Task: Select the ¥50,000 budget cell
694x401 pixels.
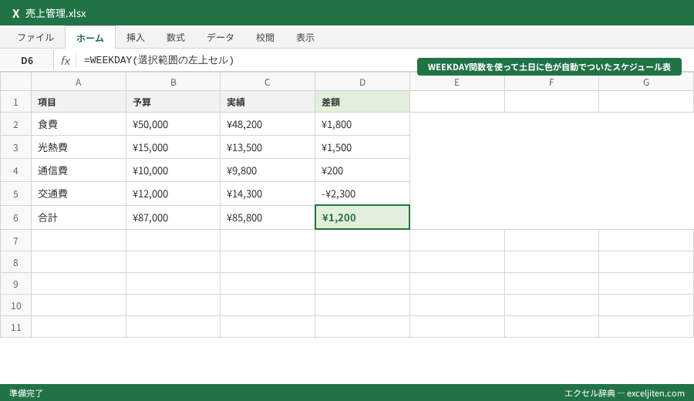Action: (x=173, y=124)
